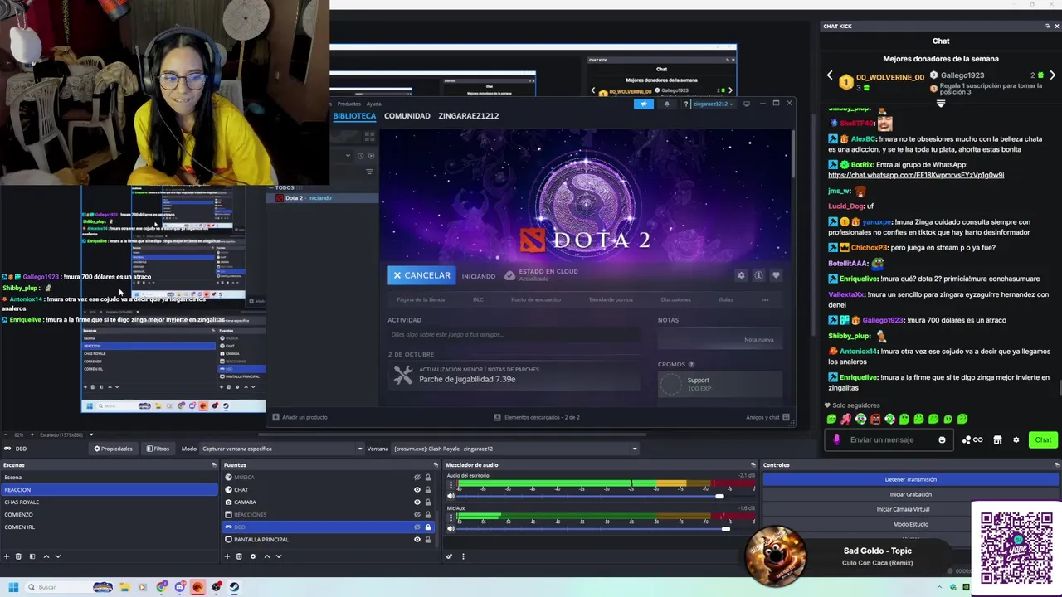Move the selected scene up
The width and height of the screenshot is (1062, 597).
(46, 556)
